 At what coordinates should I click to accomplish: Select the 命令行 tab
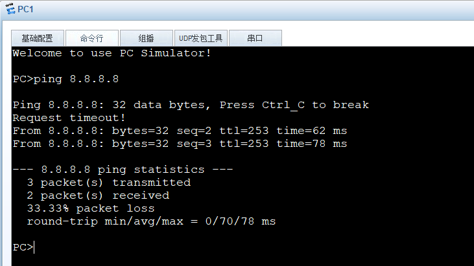[91, 38]
